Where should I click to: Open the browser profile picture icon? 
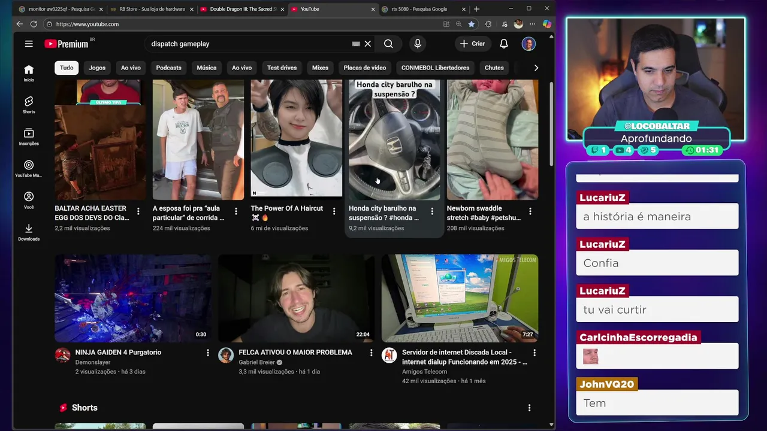pos(518,24)
